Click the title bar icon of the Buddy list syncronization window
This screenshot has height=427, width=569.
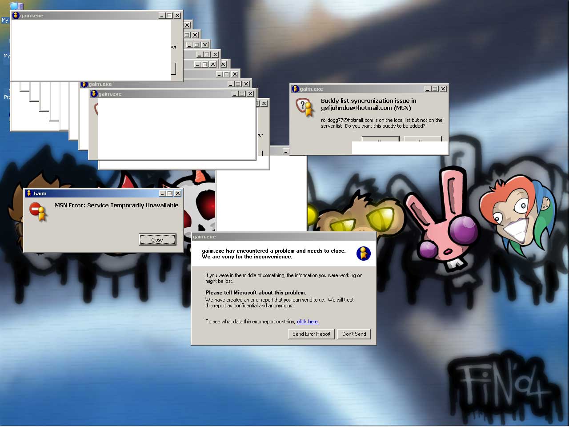[295, 89]
